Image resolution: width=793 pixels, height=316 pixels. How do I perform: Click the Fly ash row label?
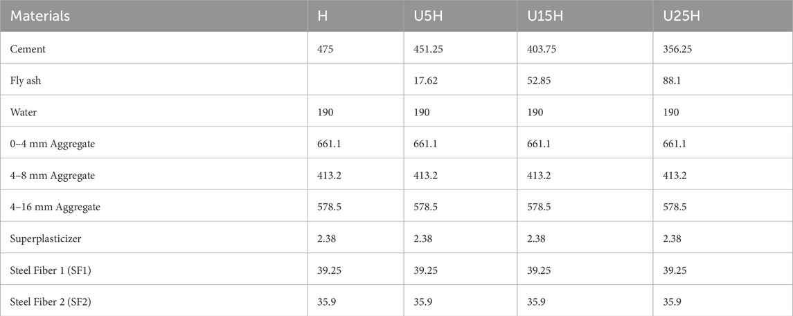(x=28, y=80)
